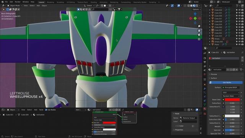The image size is (245, 138).
Task: Click the View menu in 3D viewport header
Action: tap(26, 6)
